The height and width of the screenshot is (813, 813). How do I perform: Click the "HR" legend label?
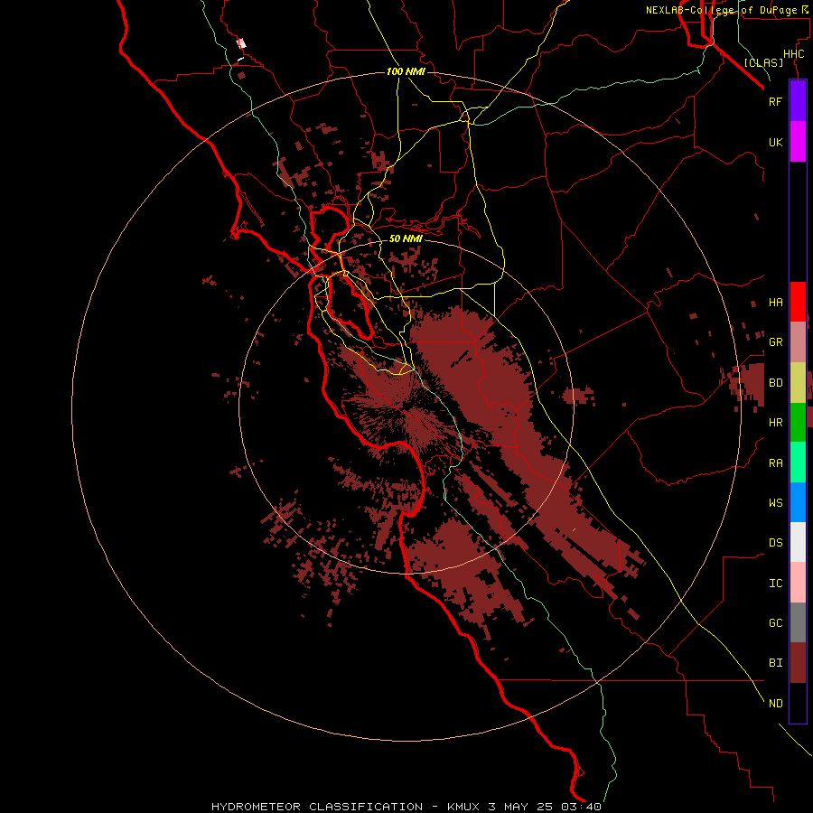(x=775, y=423)
